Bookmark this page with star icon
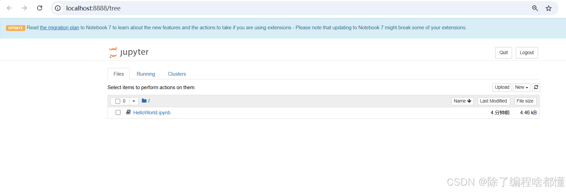566x192 pixels. (x=549, y=8)
